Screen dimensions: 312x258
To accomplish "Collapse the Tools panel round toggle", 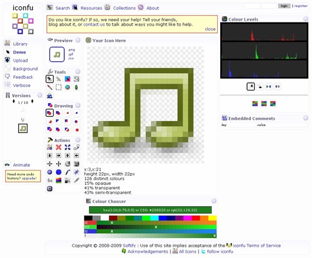I will pyautogui.click(x=78, y=72).
